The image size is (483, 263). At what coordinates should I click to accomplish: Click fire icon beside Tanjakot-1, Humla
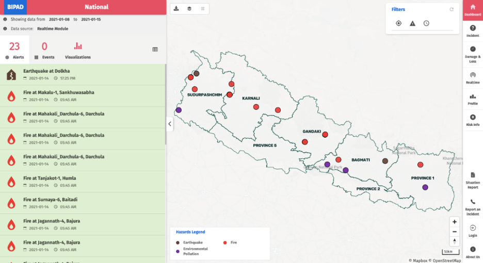[11, 182]
